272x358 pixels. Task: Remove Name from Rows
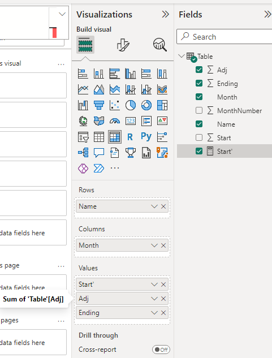click(x=163, y=206)
